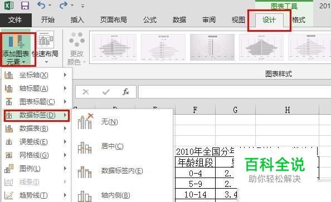
Task: Confirm entry with formula bar checkmark
Action: [x=106, y=92]
